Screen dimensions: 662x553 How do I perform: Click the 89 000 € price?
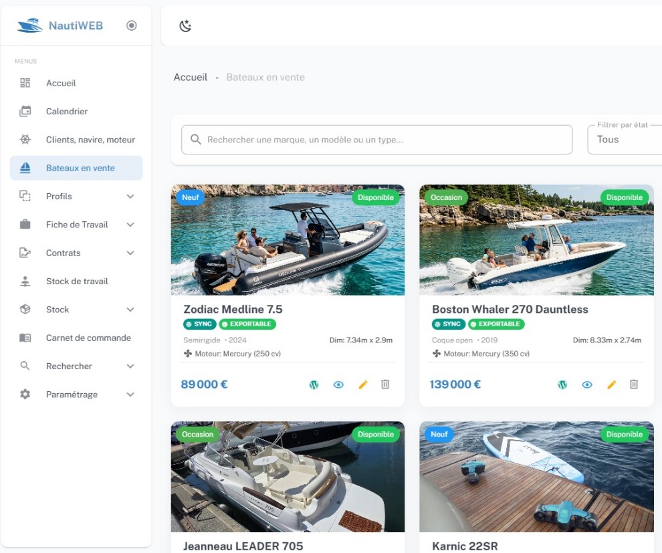pos(205,384)
